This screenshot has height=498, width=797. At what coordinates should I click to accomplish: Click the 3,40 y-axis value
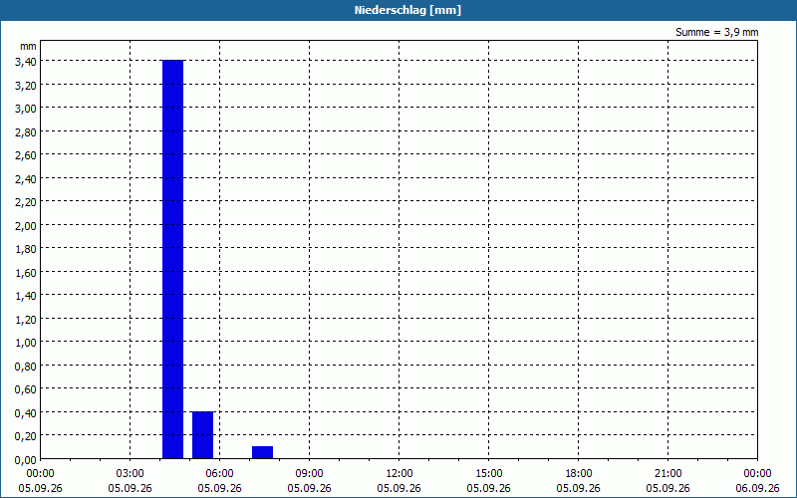(x=26, y=62)
